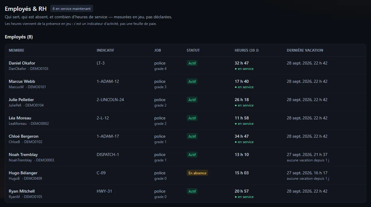The image size is (371, 207).
Task: Open the member name "Daniel Okafor"
Action: click(x=22, y=63)
